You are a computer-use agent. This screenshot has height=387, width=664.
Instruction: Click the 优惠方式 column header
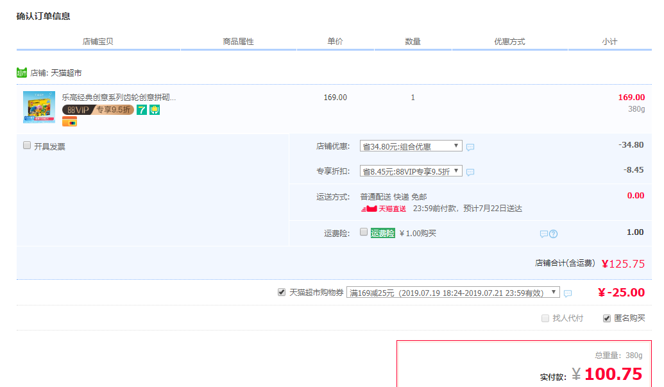509,42
